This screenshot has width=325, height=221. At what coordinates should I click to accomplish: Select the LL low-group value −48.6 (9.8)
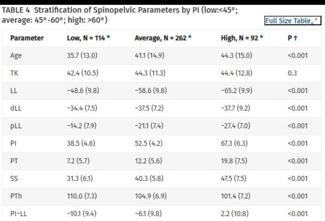(x=83, y=91)
